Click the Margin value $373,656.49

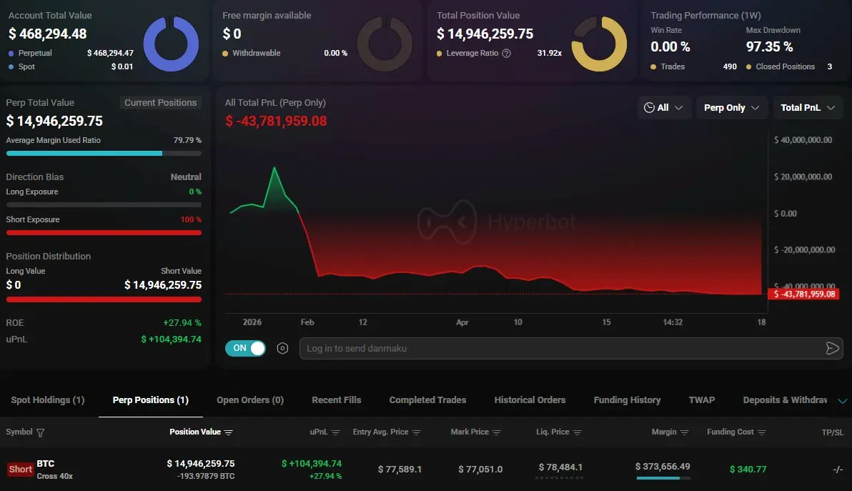[x=663, y=467]
